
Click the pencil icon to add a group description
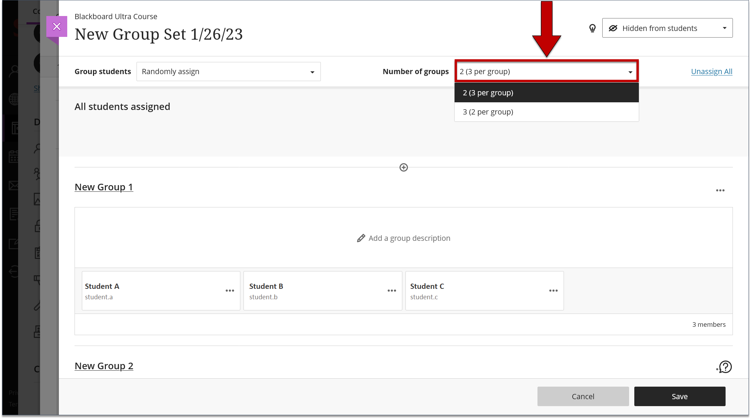tap(361, 238)
